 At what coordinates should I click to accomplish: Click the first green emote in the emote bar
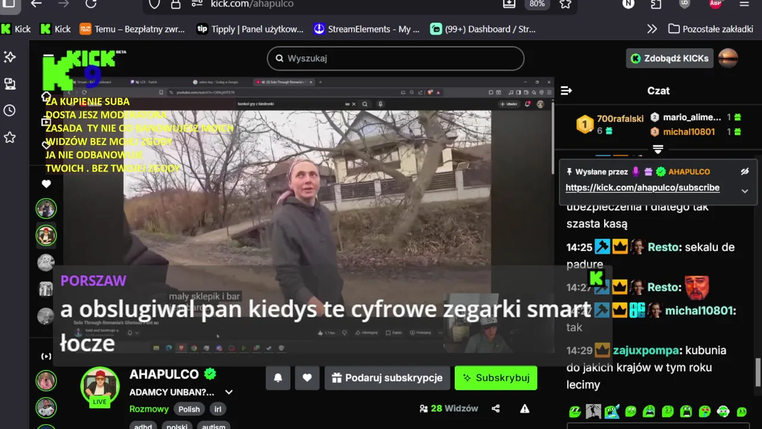(574, 411)
